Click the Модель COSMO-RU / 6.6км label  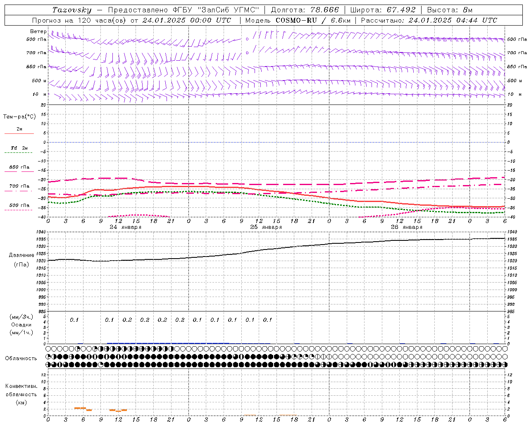click(298, 20)
